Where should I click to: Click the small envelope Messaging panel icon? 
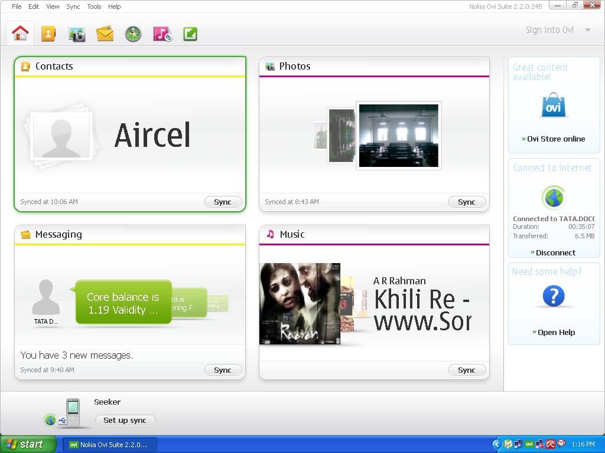click(x=25, y=234)
